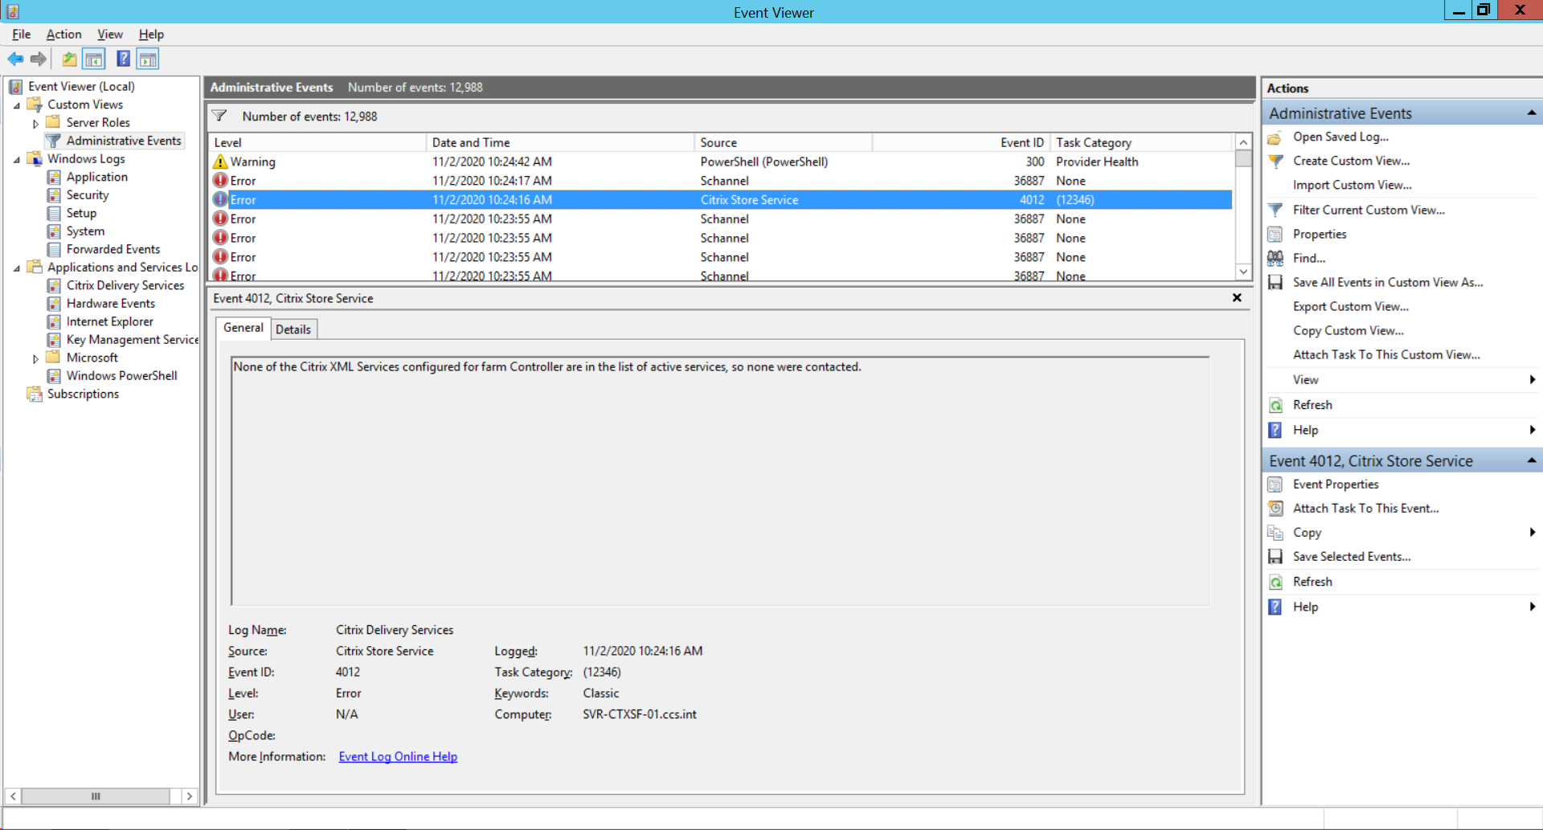Sort events by the Event ID column header
This screenshot has width=1543, height=830.
pos(961,142)
